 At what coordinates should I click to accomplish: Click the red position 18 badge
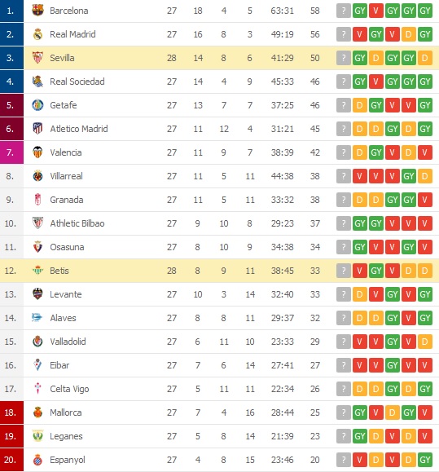11,412
